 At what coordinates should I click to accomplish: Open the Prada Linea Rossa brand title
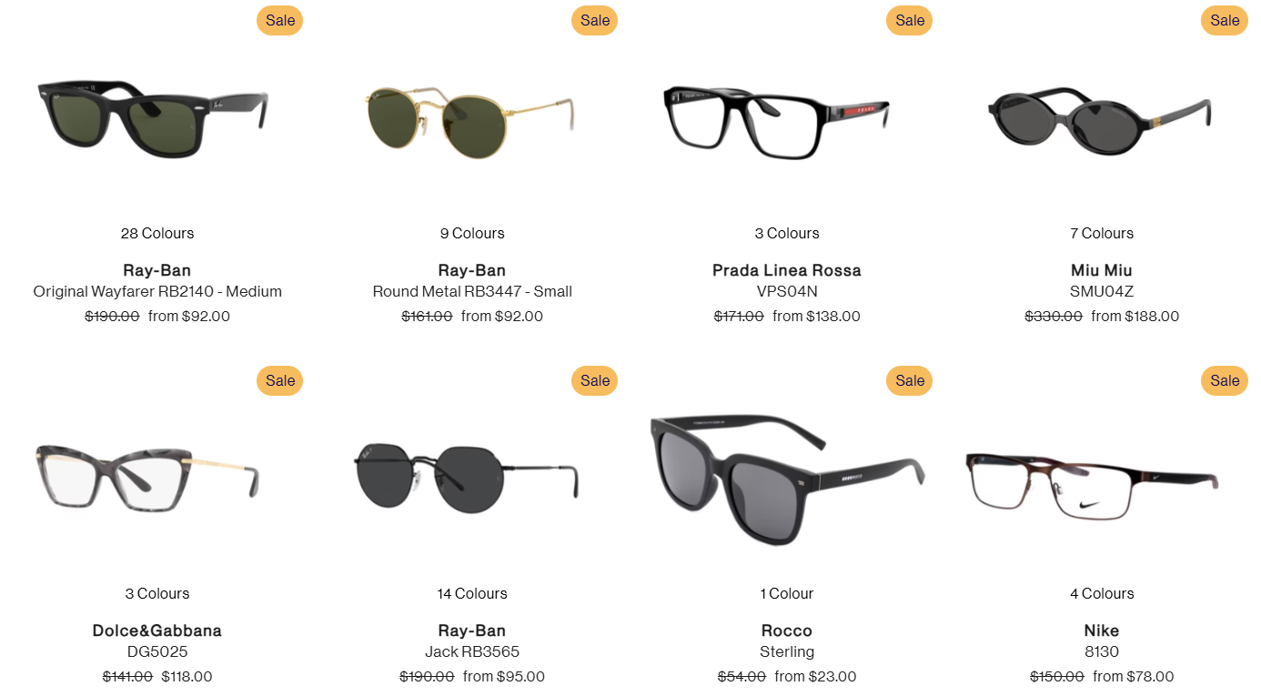click(x=787, y=270)
